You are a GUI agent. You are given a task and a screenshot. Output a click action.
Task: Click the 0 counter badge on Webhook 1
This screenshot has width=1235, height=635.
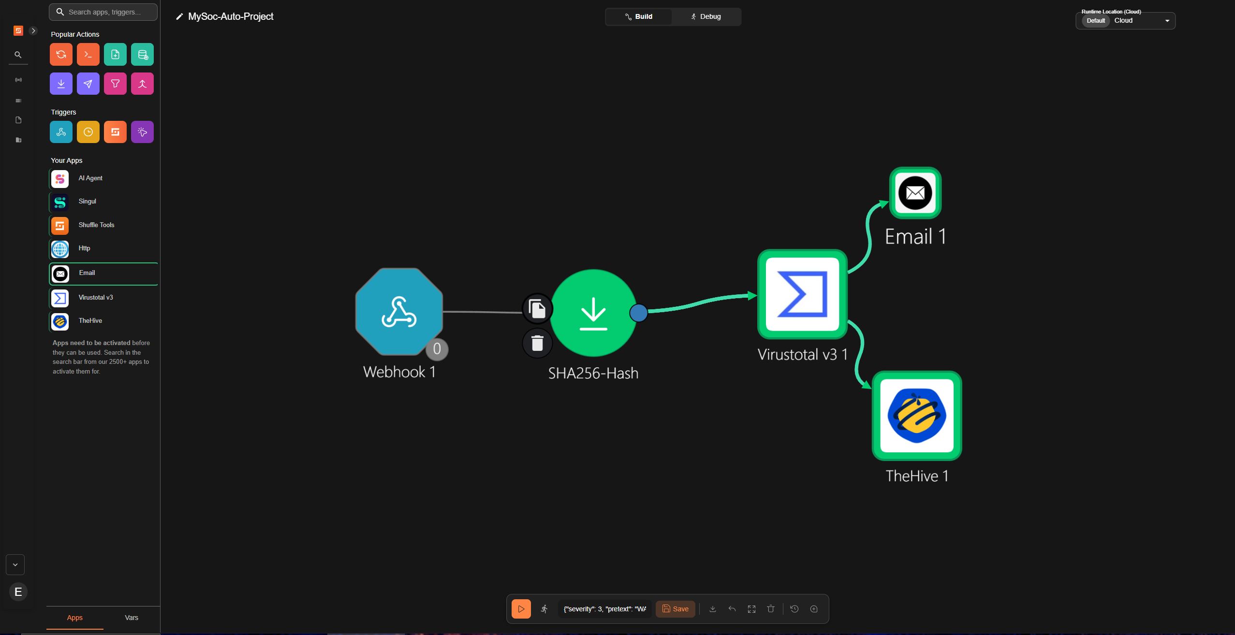pyautogui.click(x=437, y=349)
